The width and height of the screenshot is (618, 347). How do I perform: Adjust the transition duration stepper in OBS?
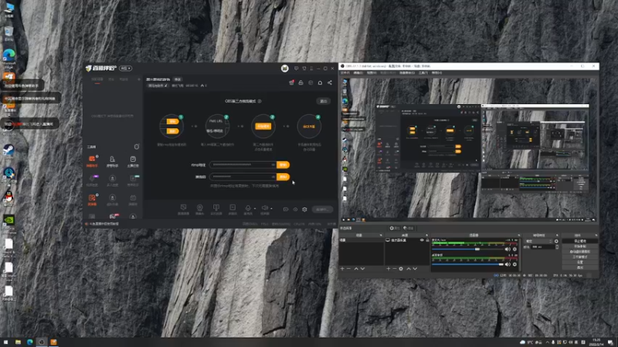[557, 247]
